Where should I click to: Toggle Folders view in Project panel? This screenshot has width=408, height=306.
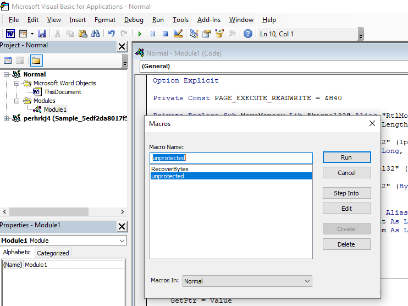(x=36, y=61)
